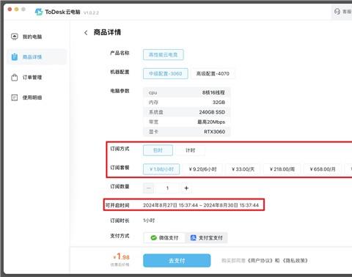Select the 高性能云电脑 product name option

click(164, 54)
